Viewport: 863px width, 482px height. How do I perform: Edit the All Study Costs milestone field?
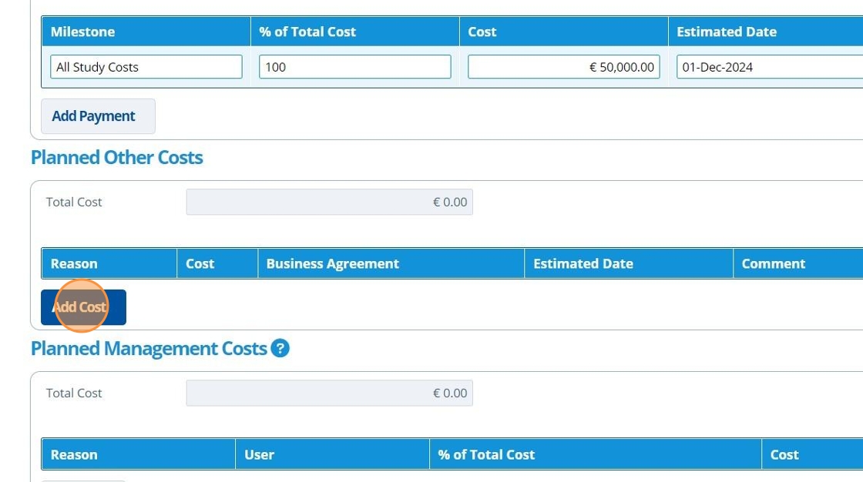(146, 67)
